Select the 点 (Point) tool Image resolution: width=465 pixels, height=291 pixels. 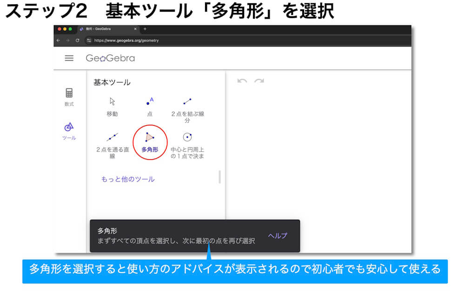[149, 102]
